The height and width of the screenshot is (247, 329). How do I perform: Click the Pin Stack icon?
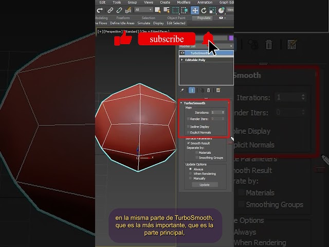(182, 90)
